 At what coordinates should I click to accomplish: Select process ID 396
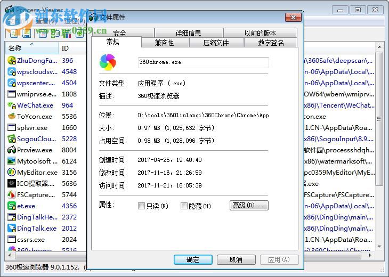pos(68,61)
